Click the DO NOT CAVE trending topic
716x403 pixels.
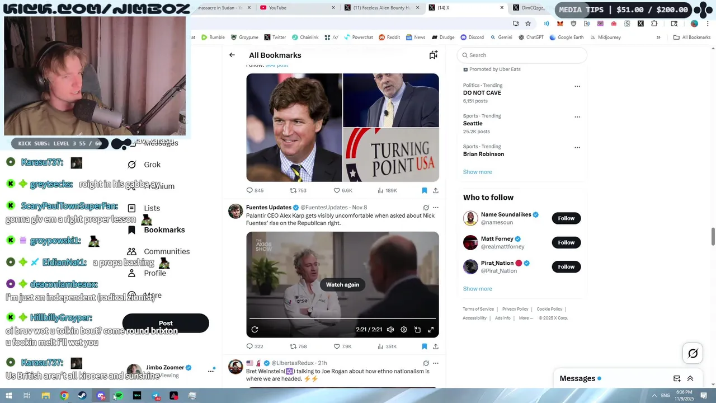coord(482,93)
